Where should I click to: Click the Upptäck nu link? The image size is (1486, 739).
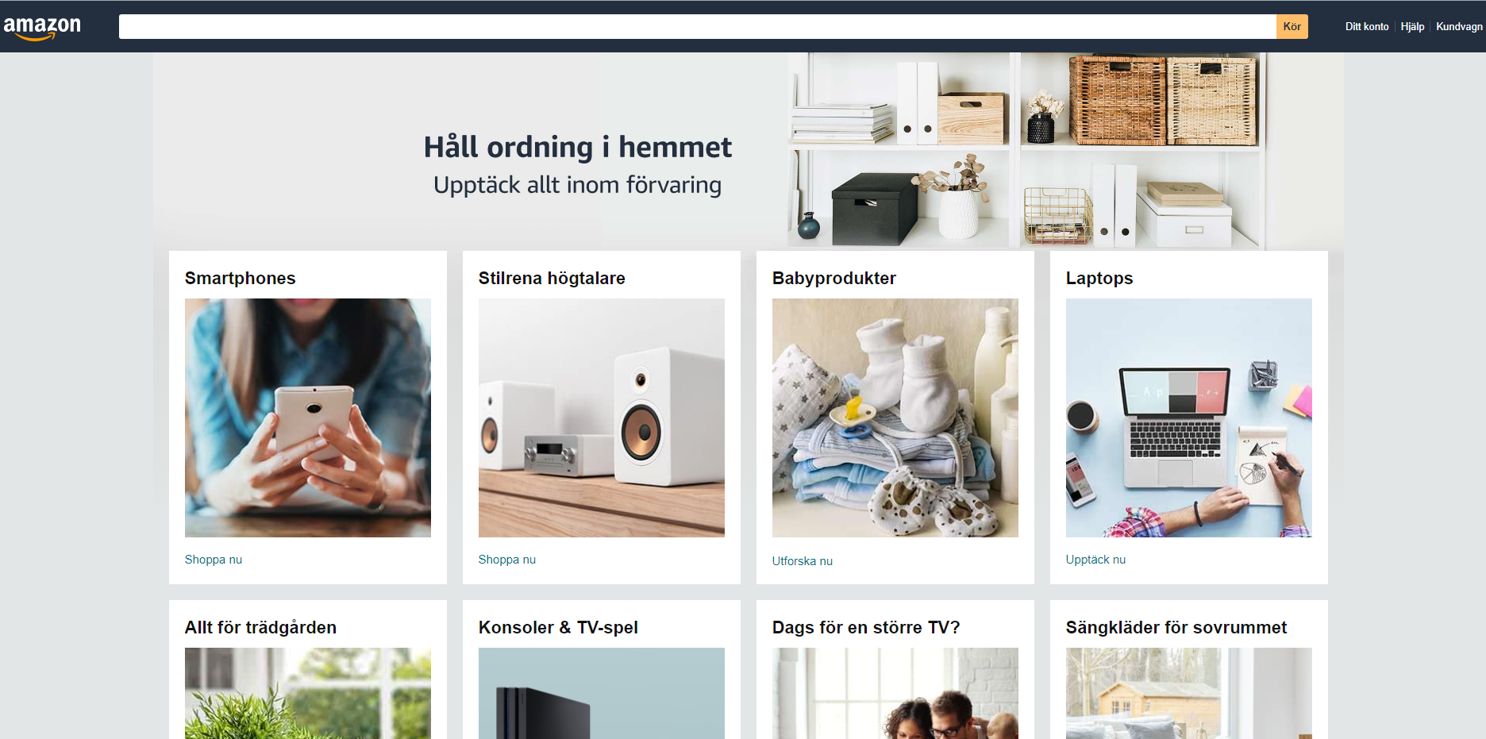coord(1095,560)
